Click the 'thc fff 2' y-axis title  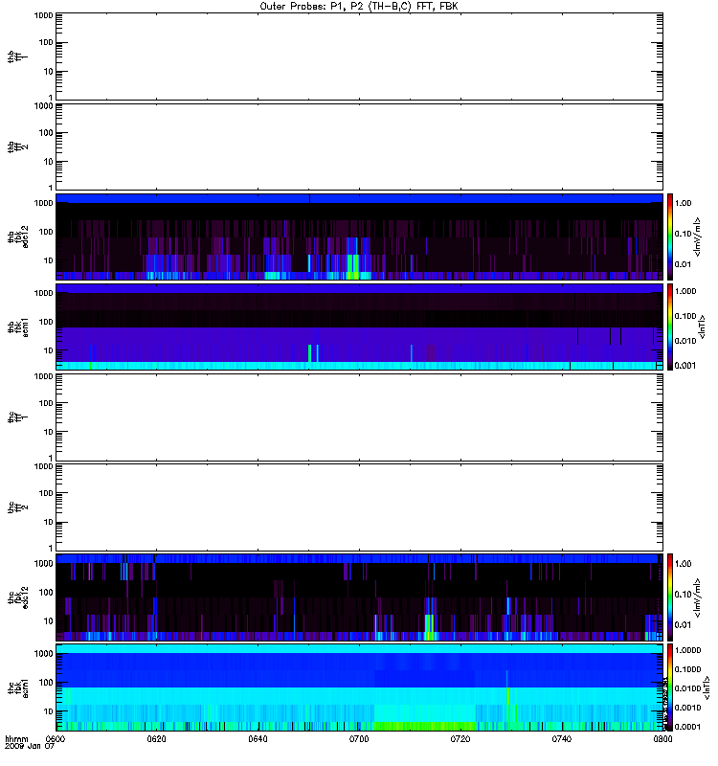pos(17,507)
